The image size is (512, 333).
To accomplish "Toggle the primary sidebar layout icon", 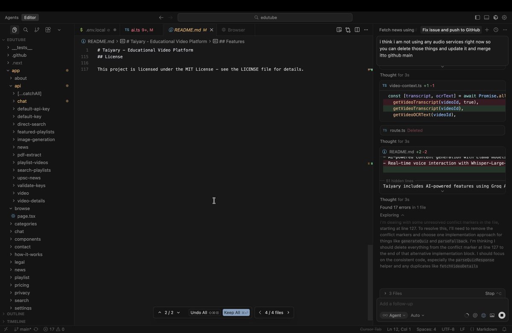I will point(477,18).
